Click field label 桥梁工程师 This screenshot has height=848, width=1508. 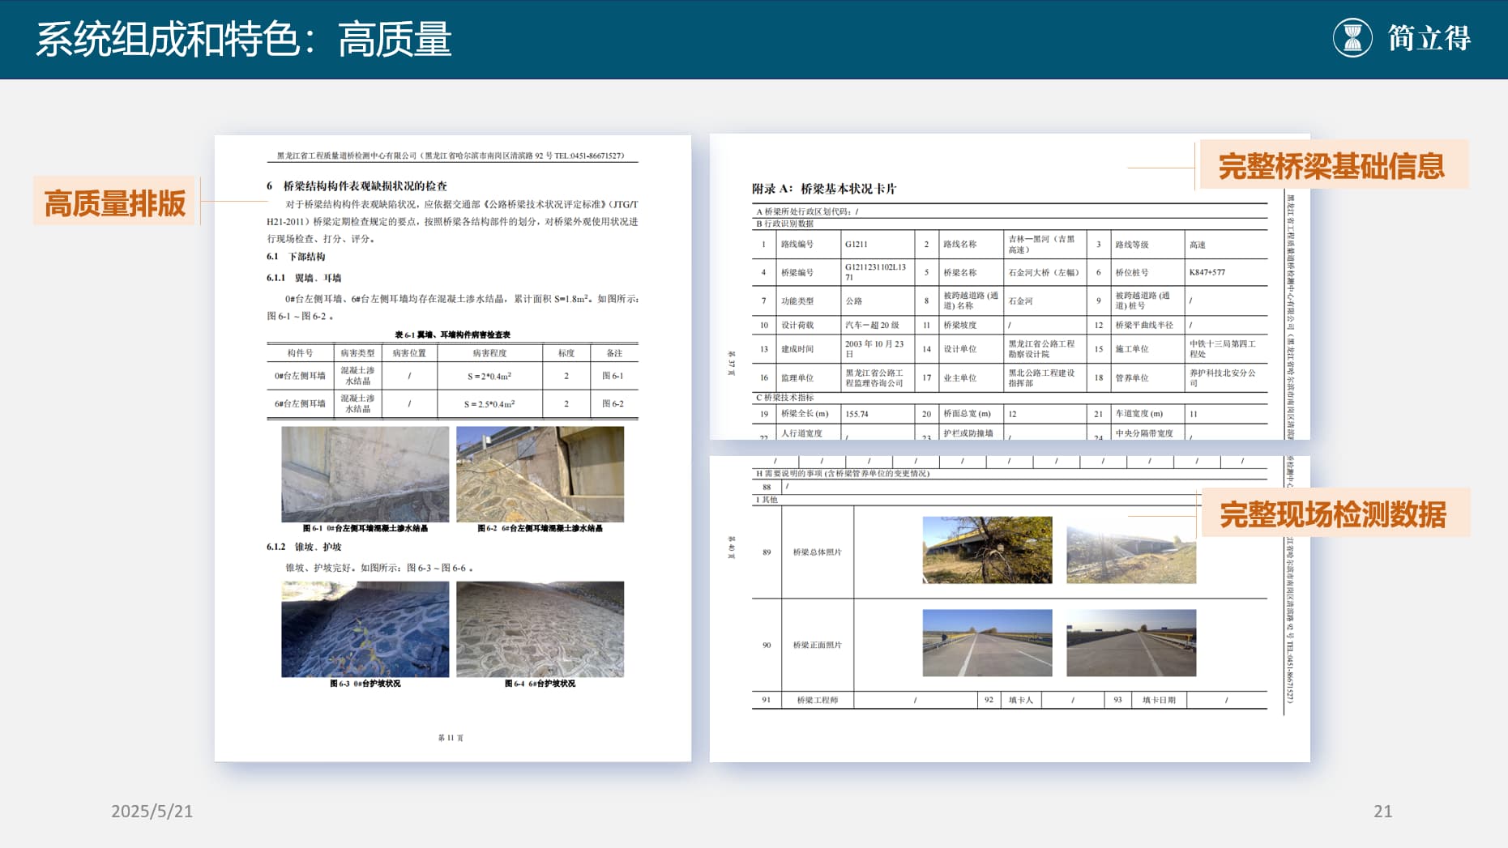[x=817, y=700]
